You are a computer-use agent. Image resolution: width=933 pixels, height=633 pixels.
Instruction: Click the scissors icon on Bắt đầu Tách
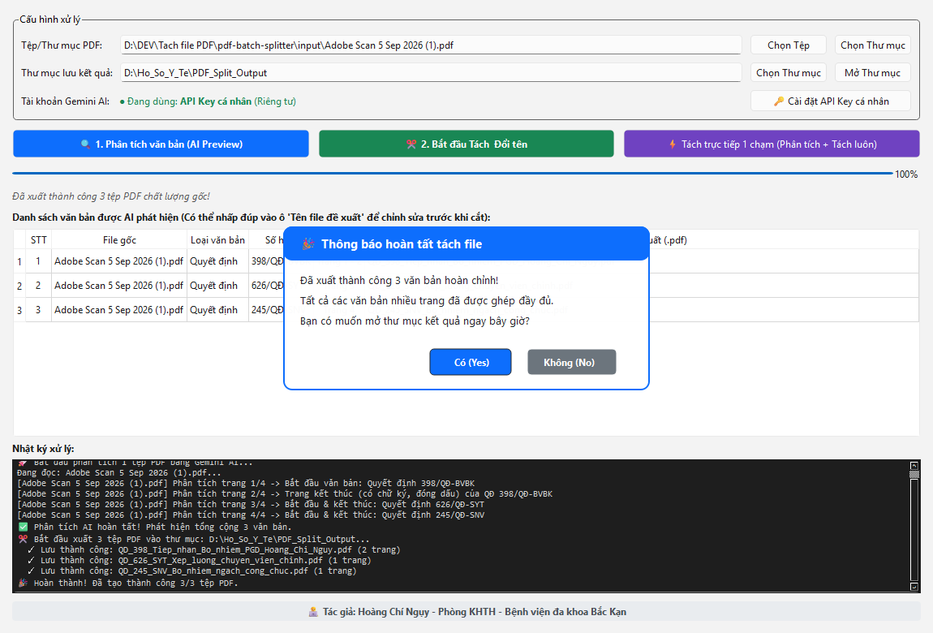411,144
